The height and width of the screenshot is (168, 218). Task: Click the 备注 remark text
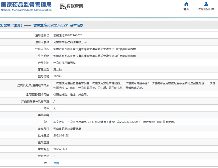tap(114, 122)
